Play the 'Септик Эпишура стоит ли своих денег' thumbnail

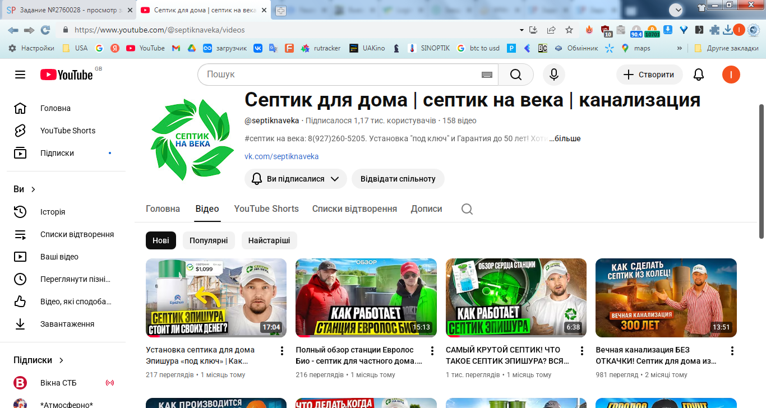(216, 298)
